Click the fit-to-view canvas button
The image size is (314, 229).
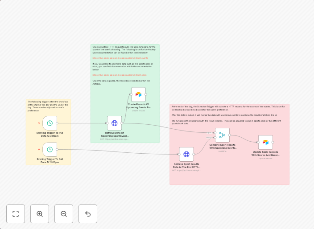coord(16,214)
